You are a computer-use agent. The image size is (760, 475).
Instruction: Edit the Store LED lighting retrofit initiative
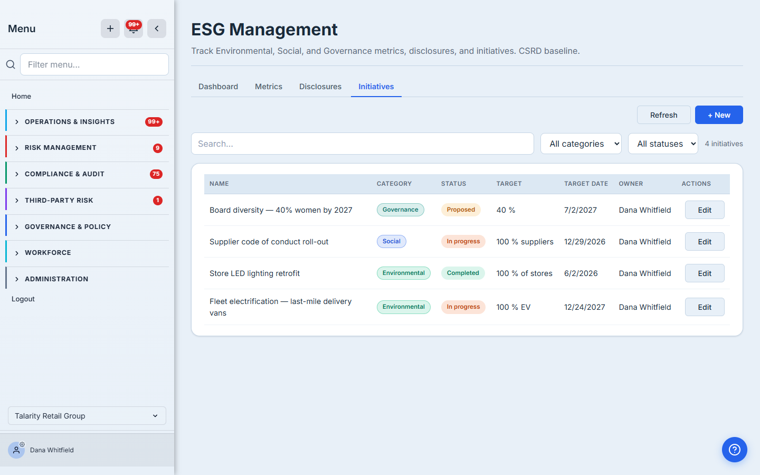click(705, 273)
